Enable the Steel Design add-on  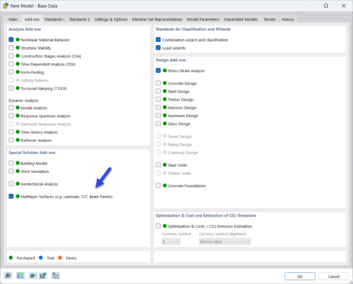pyautogui.click(x=158, y=91)
